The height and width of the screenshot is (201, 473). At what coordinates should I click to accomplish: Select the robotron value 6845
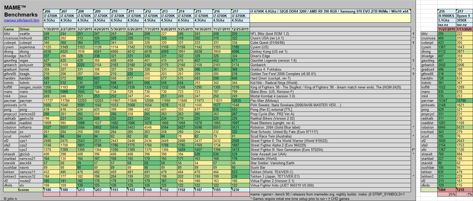(x=447, y=127)
